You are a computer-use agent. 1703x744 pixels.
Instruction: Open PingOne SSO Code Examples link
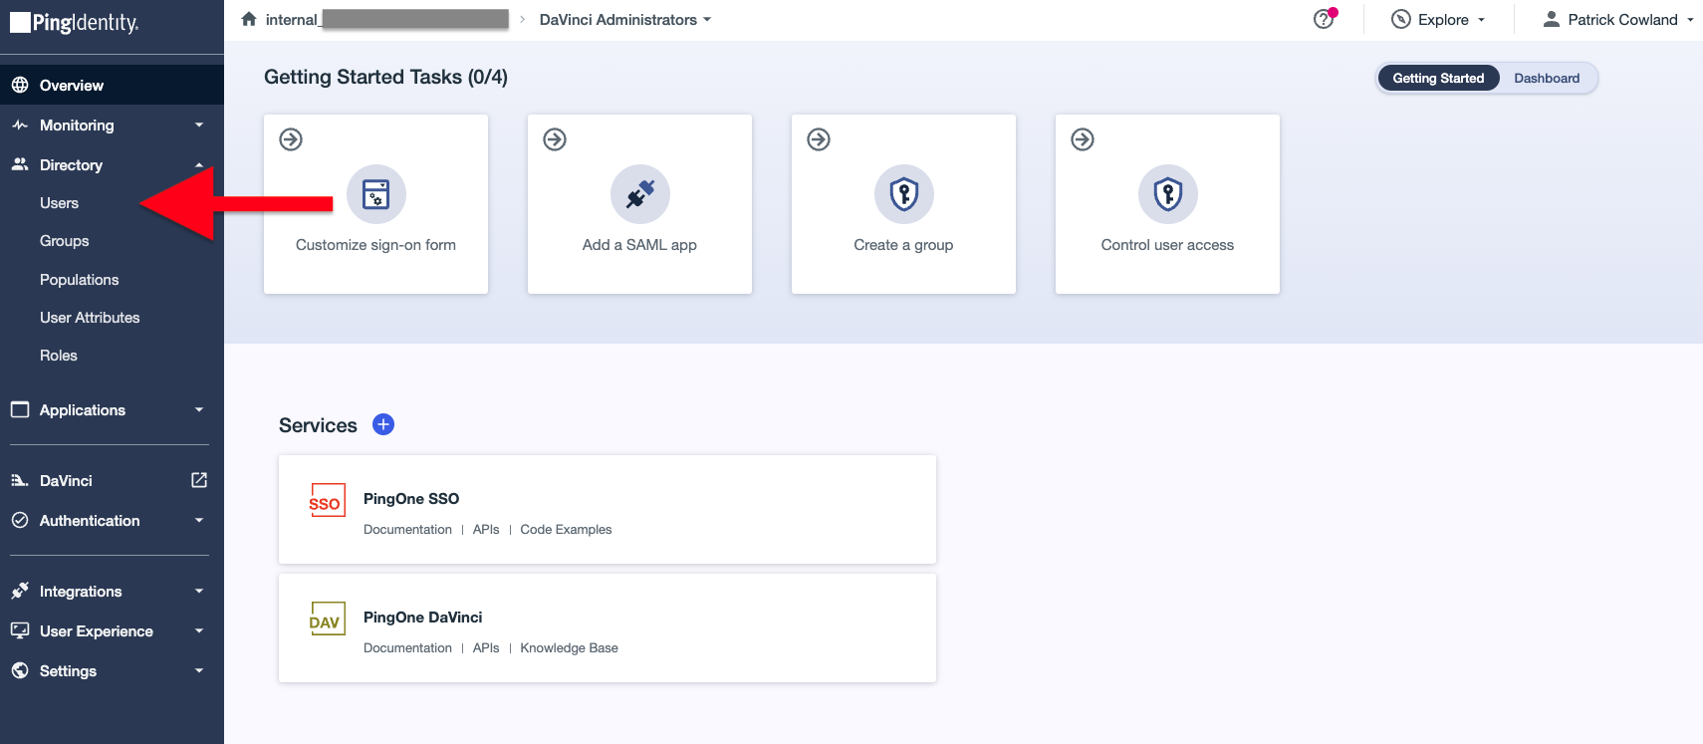pyautogui.click(x=566, y=530)
